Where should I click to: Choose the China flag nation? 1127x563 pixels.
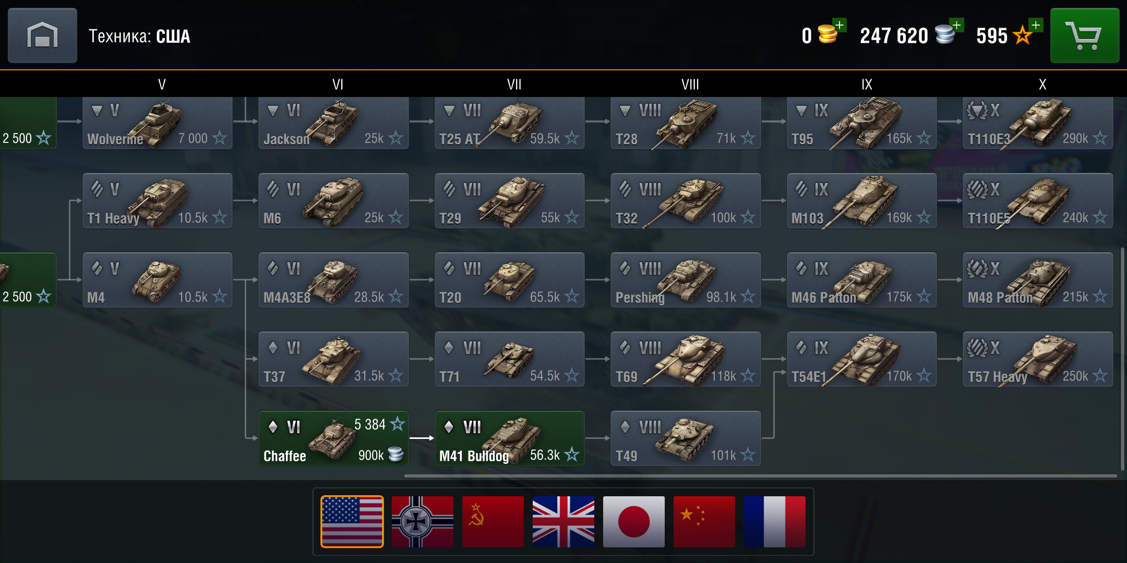pyautogui.click(x=704, y=521)
